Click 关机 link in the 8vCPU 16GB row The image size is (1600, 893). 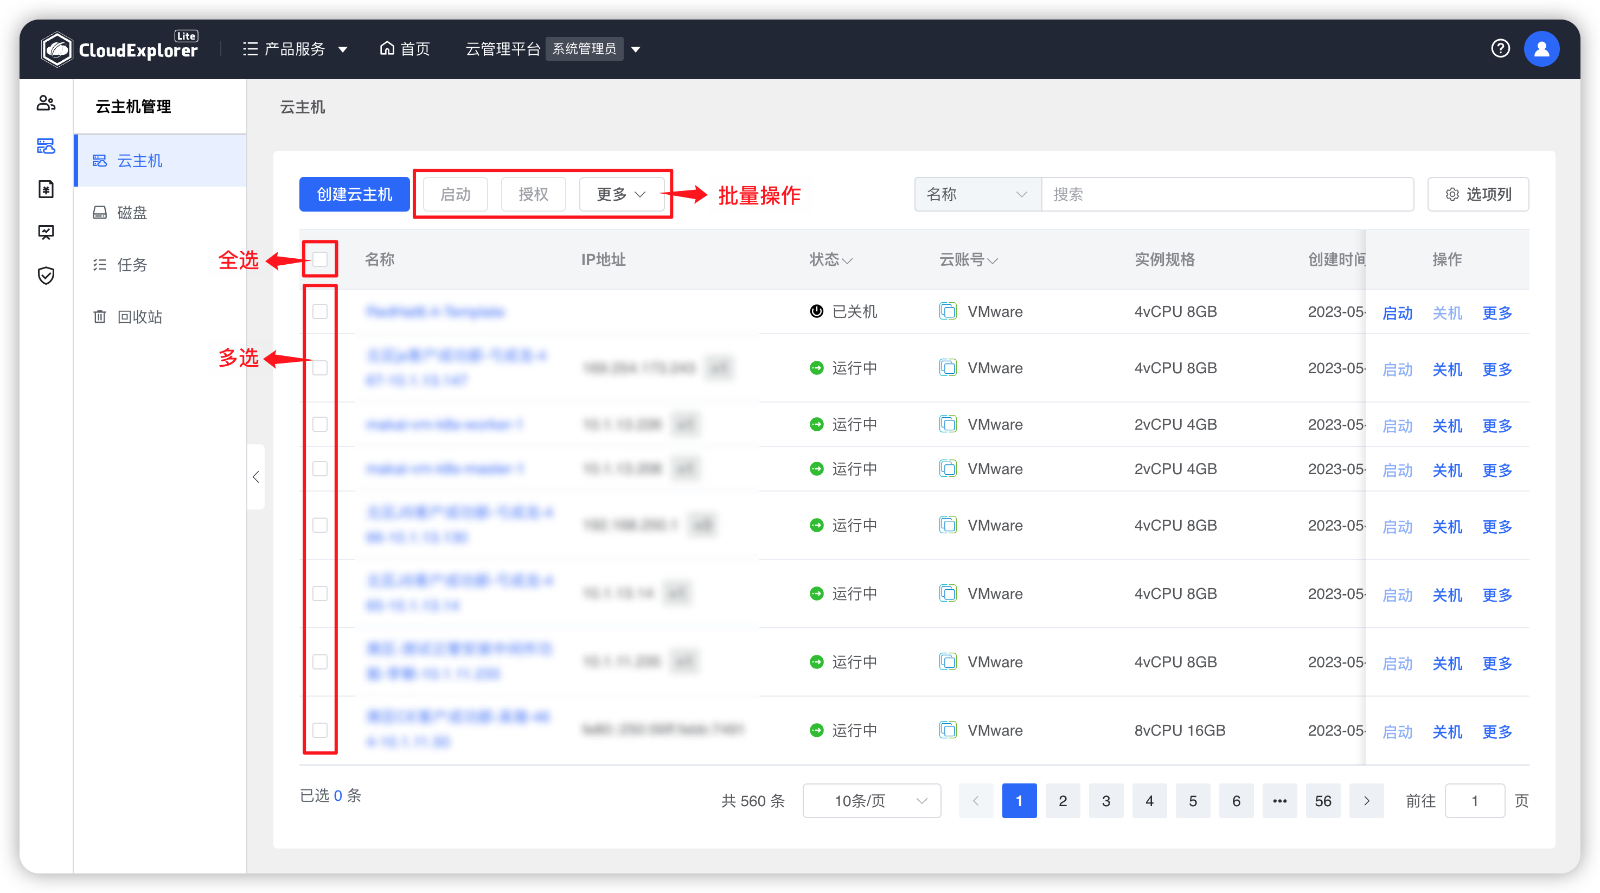[x=1447, y=731]
